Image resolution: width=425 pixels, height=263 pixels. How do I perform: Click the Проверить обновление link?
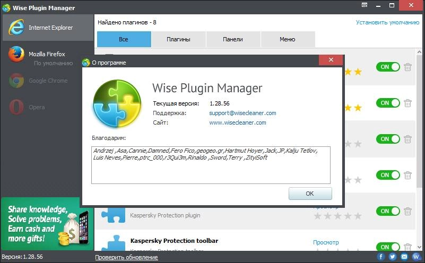(x=126, y=257)
